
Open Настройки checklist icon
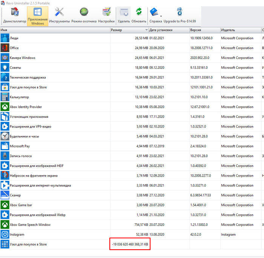coord(106,12)
